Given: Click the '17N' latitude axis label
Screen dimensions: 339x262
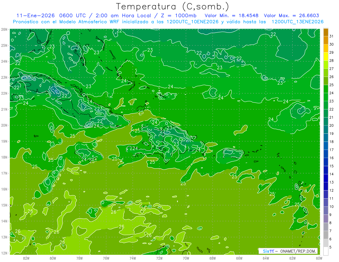Looking at the screenshot, I should click(x=4, y=173).
